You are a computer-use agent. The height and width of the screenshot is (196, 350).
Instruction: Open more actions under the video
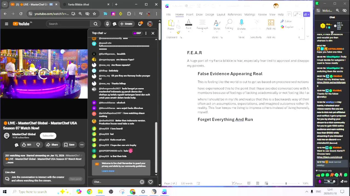pos(82,145)
